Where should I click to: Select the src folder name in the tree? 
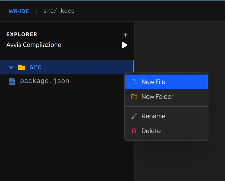36,67
